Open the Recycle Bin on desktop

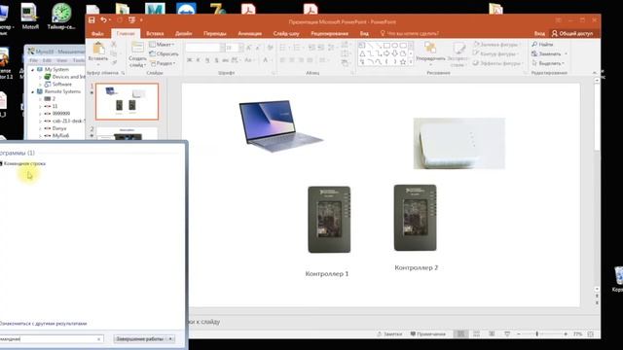coord(618,279)
